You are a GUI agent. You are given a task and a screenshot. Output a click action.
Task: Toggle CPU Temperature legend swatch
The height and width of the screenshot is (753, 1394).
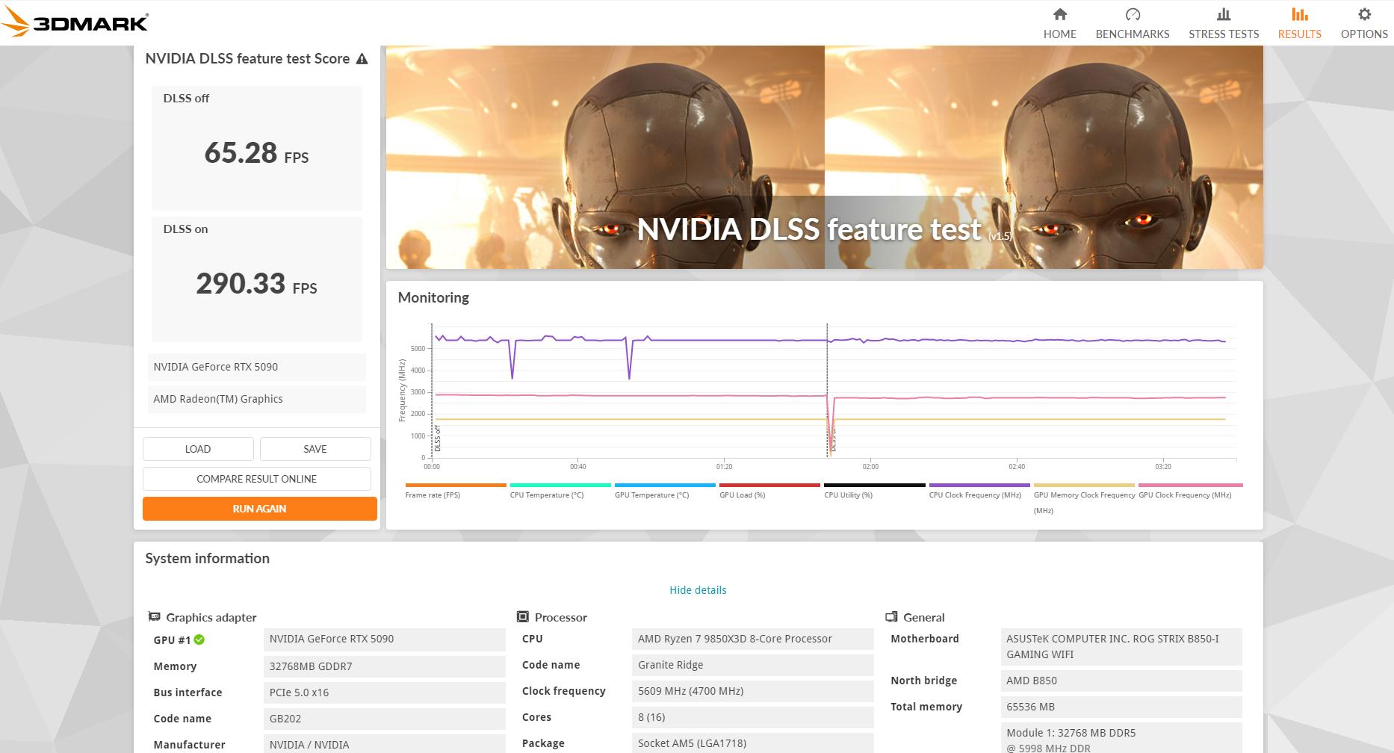(x=560, y=486)
